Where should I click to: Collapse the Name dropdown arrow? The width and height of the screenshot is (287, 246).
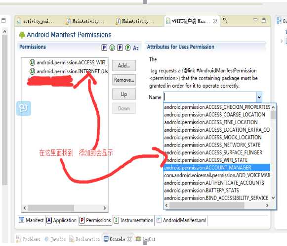point(259,97)
